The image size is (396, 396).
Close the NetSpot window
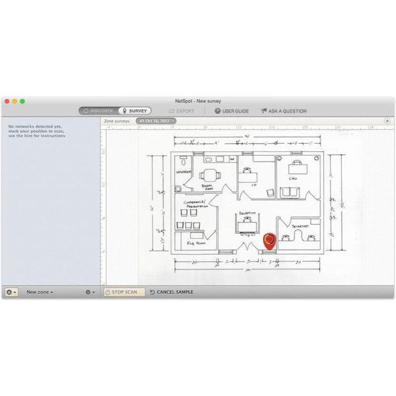coord(7,102)
